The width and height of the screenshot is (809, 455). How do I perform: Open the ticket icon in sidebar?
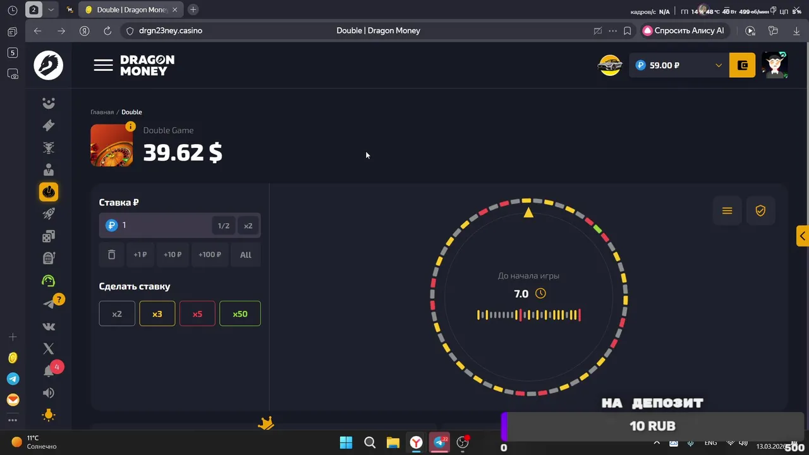tap(49, 125)
